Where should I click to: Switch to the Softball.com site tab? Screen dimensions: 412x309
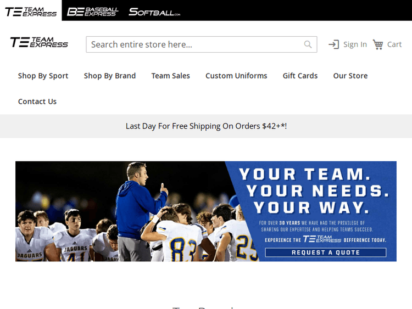(x=154, y=12)
